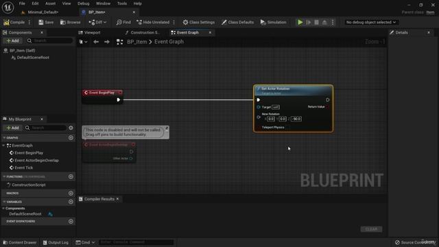Click the Rotation Z value field
Viewport: 439px width, 247px height.
pyautogui.click(x=296, y=119)
